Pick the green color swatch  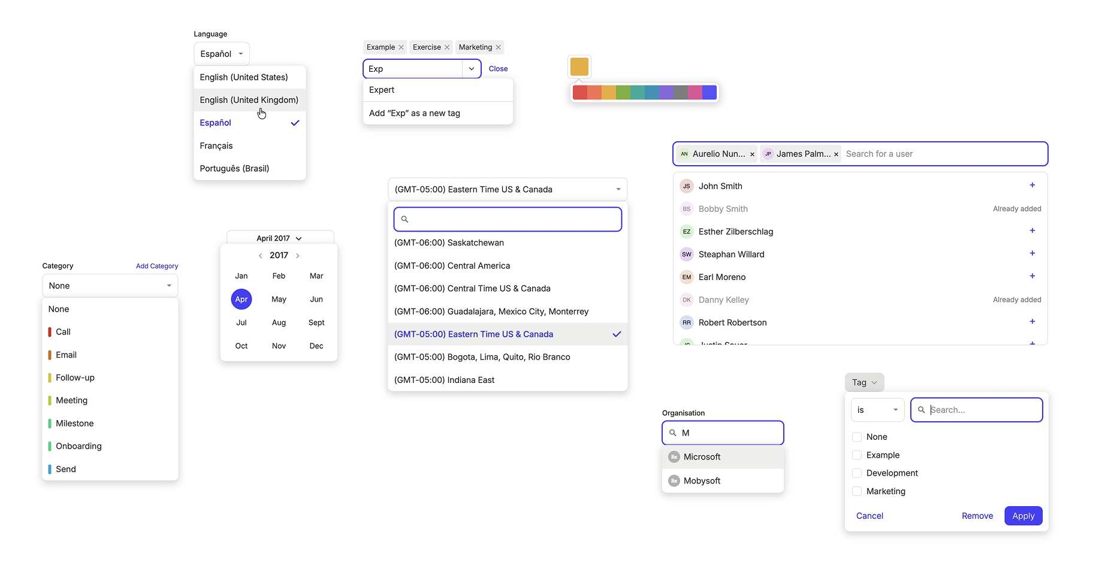pos(623,93)
